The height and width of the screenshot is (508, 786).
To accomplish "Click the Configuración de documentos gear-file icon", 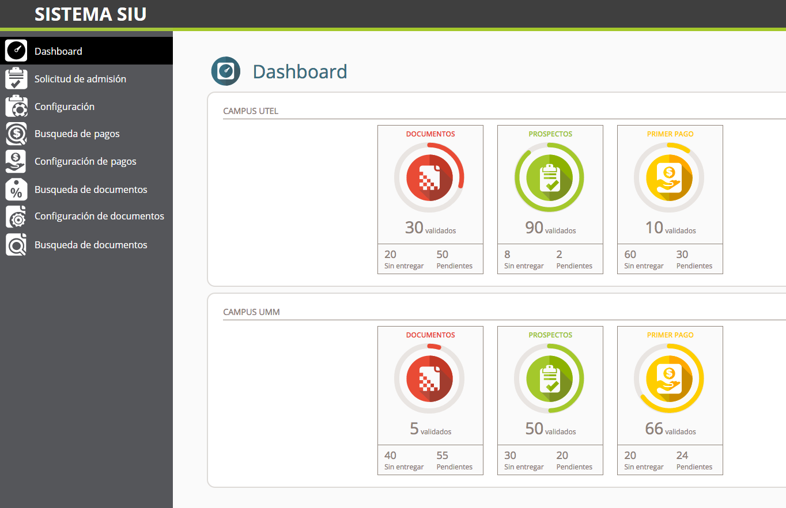I will (x=16, y=217).
